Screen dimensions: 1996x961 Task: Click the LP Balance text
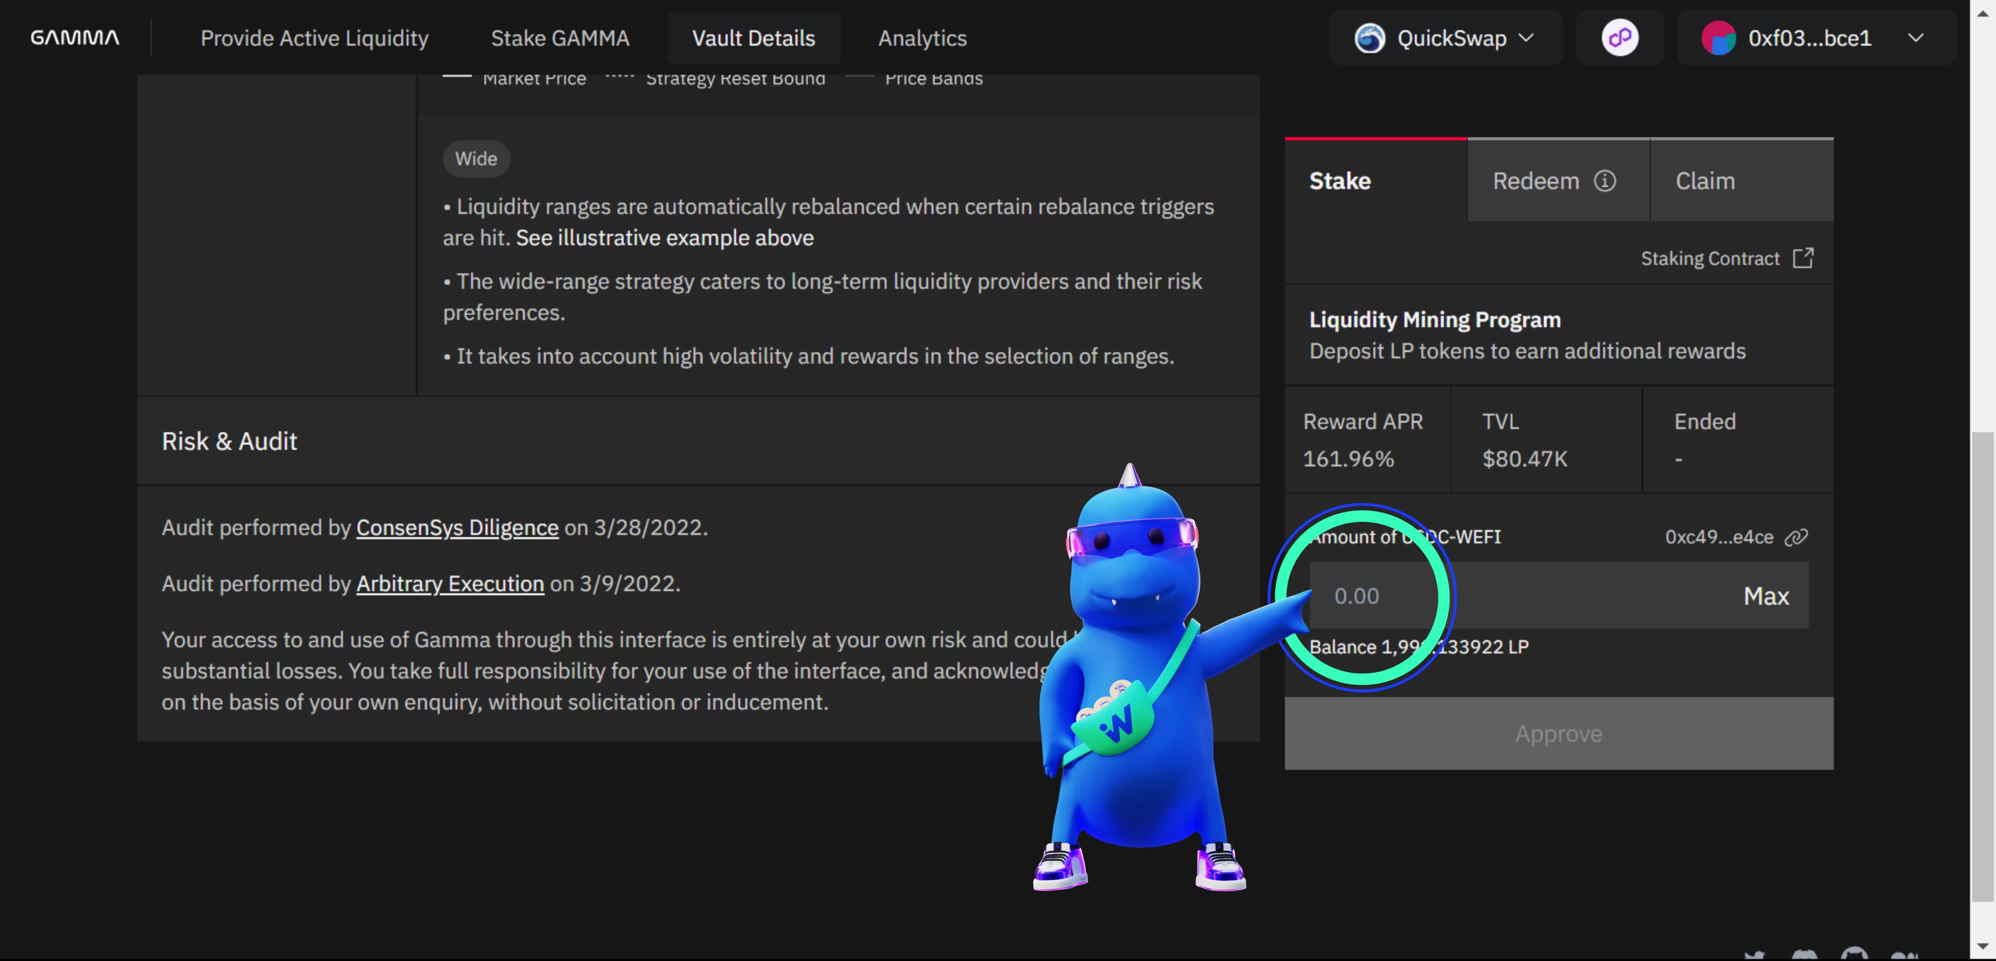pos(1419,647)
